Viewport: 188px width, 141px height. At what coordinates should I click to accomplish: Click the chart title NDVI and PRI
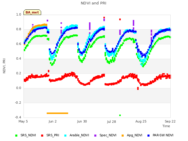click(x=93, y=3)
